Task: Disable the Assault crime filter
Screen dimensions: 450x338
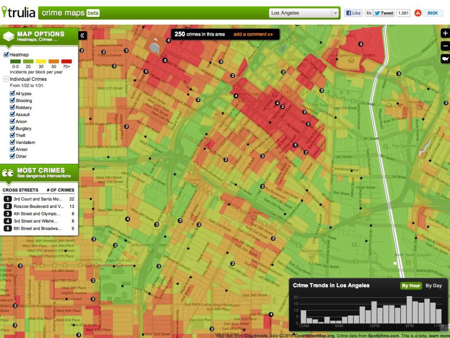Action: tap(12, 114)
